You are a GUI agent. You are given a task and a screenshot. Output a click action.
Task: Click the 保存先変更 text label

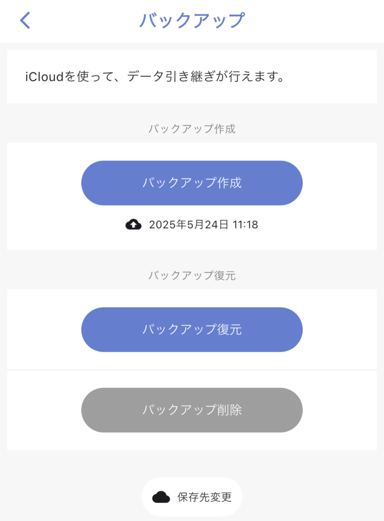(x=204, y=497)
